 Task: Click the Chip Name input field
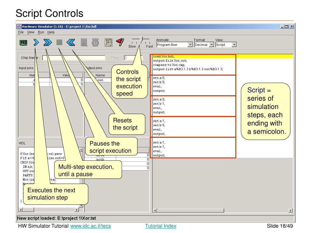coord(74,58)
